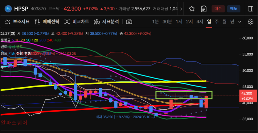Image resolution: width=258 pixels, height=133 pixels.
Task: Click the 매수 buy button
Action: pos(218,9)
